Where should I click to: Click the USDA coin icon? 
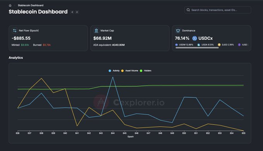point(198,45)
